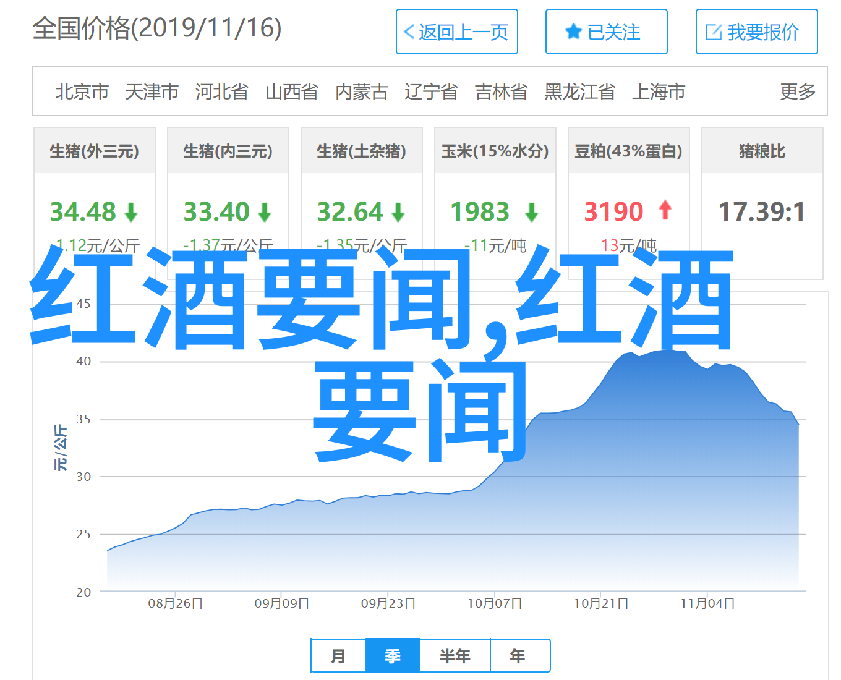Image resolution: width=841 pixels, height=680 pixels.
Task: Open the 我要报价 quote button
Action: tap(756, 32)
